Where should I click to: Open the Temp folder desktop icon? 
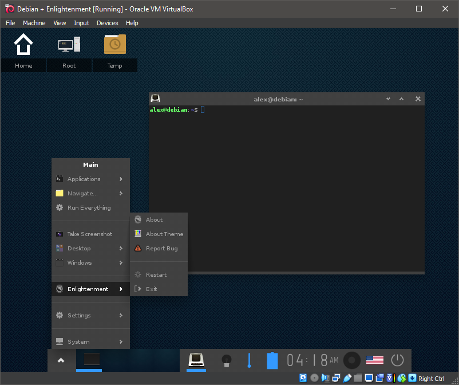(115, 45)
